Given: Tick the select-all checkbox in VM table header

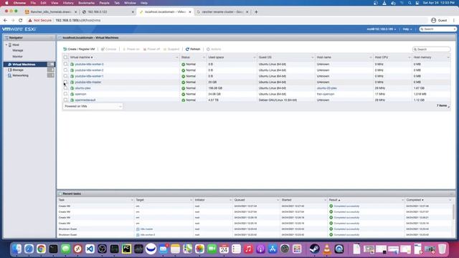Looking at the screenshot, I should click(65, 57).
